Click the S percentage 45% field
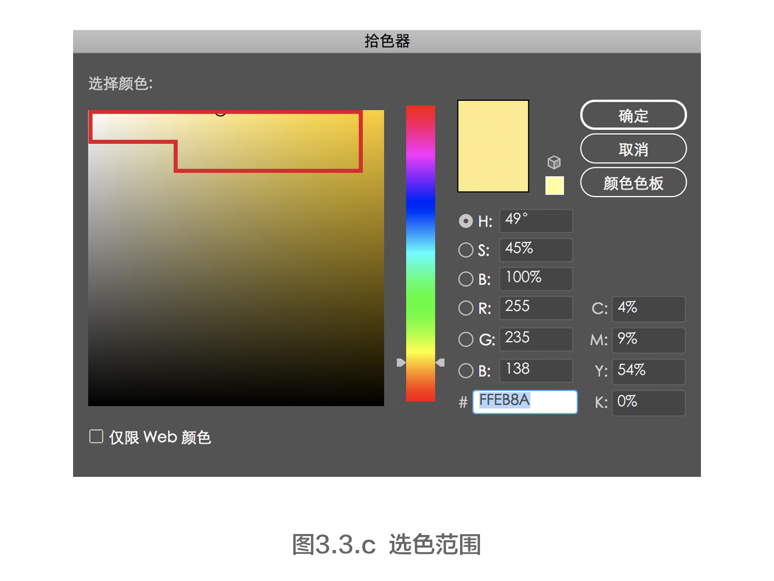Viewport: 774px width, 581px height. point(536,250)
